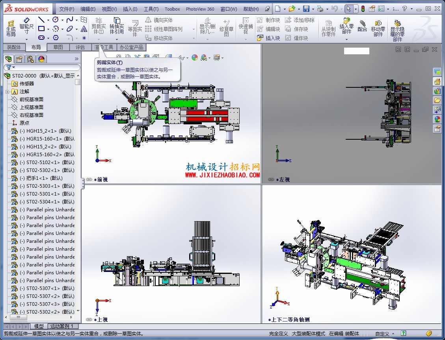The image size is (445, 340).
Task: Select the sketch Text tool
Action: [x=84, y=29]
